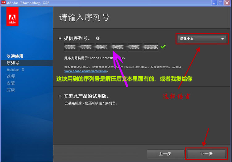Click the last serial number box
This screenshot has width=232, height=162.
(151, 47)
